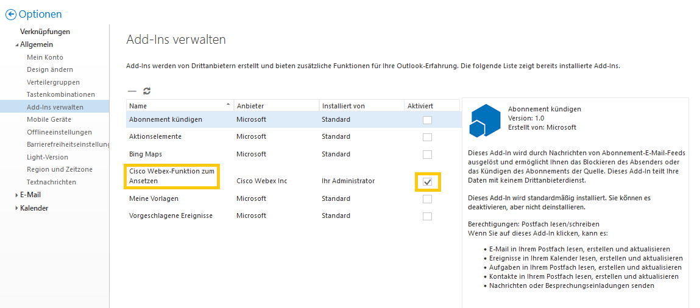Select the Aktionselemente add-in row
The width and height of the screenshot is (700, 308).
(x=155, y=136)
